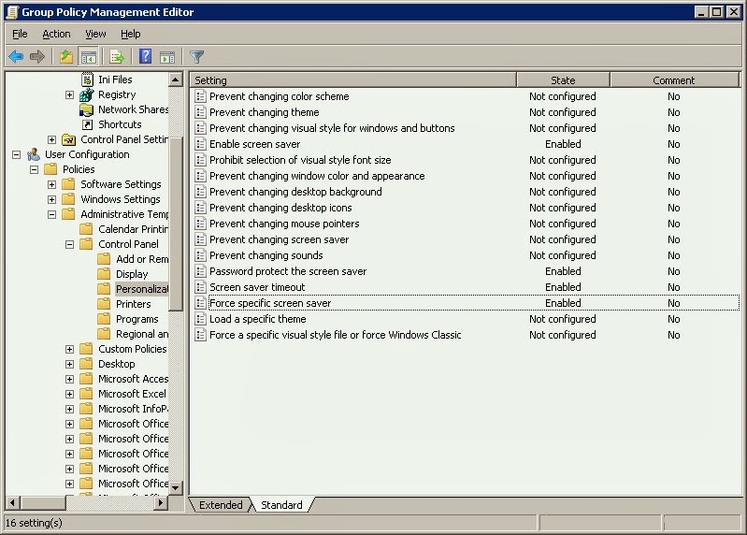Open the Action menu

click(56, 34)
